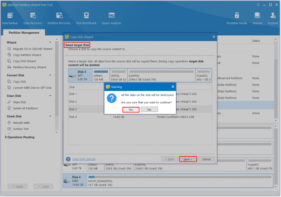This screenshot has width=281, height=197.
Task: Click the Apply button
Action: [x=18, y=186]
